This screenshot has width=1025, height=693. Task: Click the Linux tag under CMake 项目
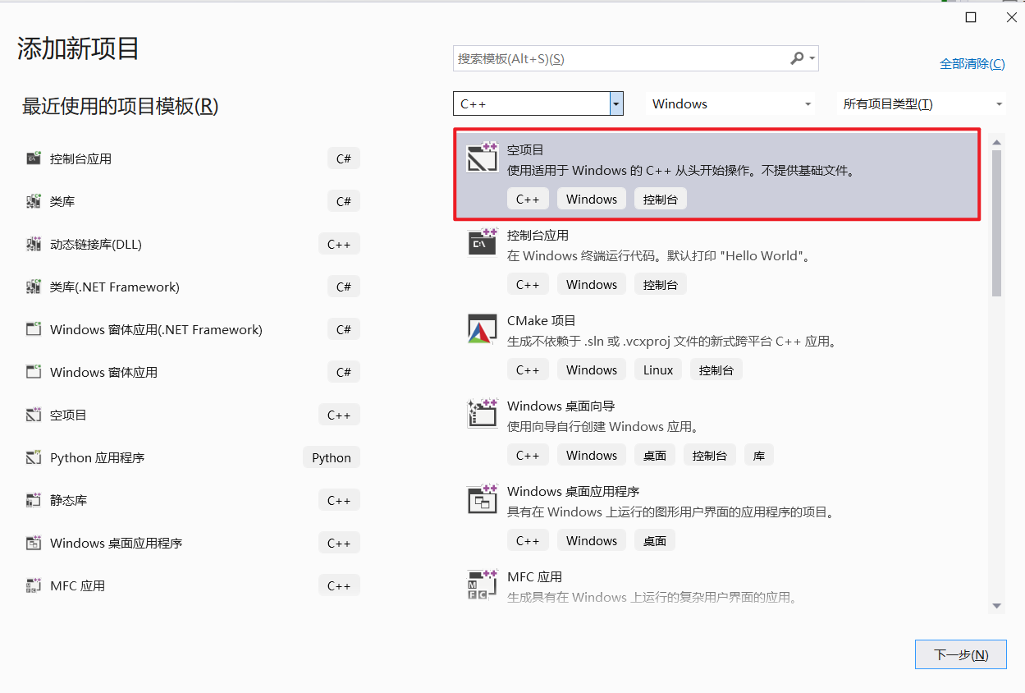click(x=658, y=369)
